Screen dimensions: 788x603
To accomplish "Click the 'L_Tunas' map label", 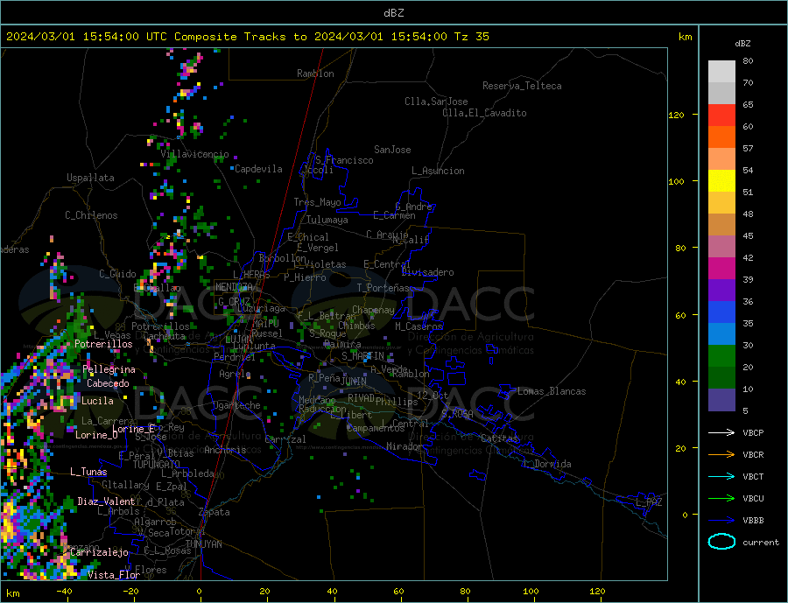I will pos(88,472).
